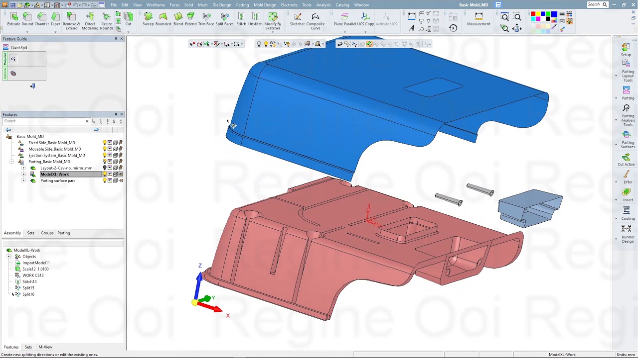Select the UCS Copy tool
638x358 pixels.
click(x=365, y=20)
